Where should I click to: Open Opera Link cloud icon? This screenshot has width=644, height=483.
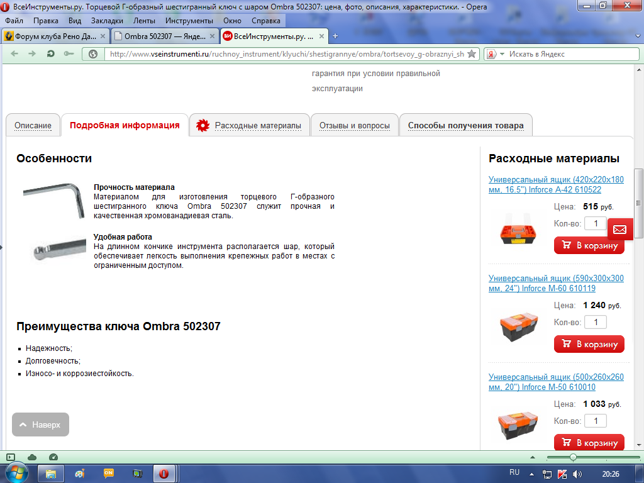32,457
